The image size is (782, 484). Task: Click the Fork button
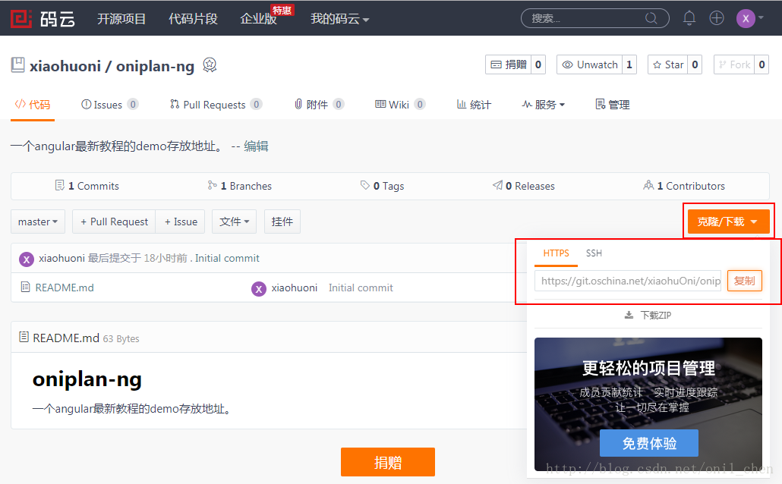click(x=734, y=64)
